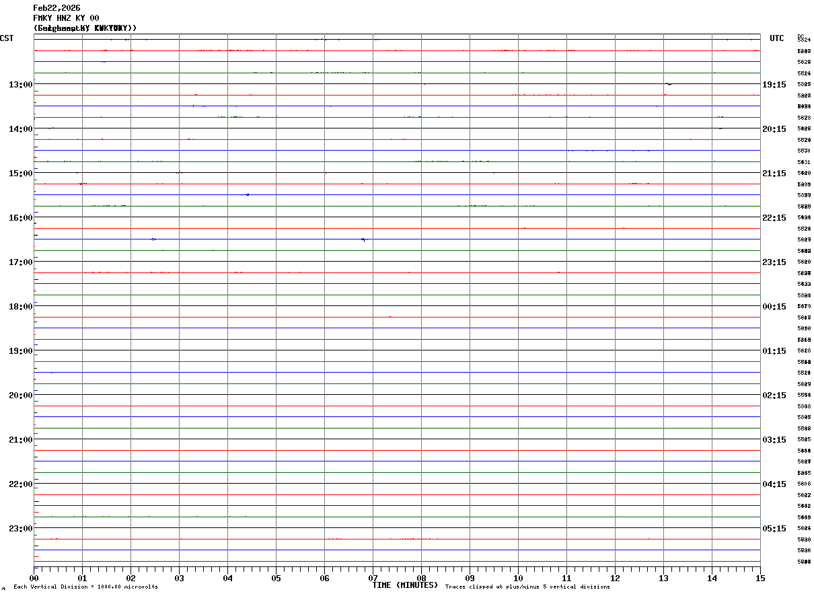This screenshot has width=814, height=596.
Task: Click minute tick 00 on bottom axis
Action: 34,578
